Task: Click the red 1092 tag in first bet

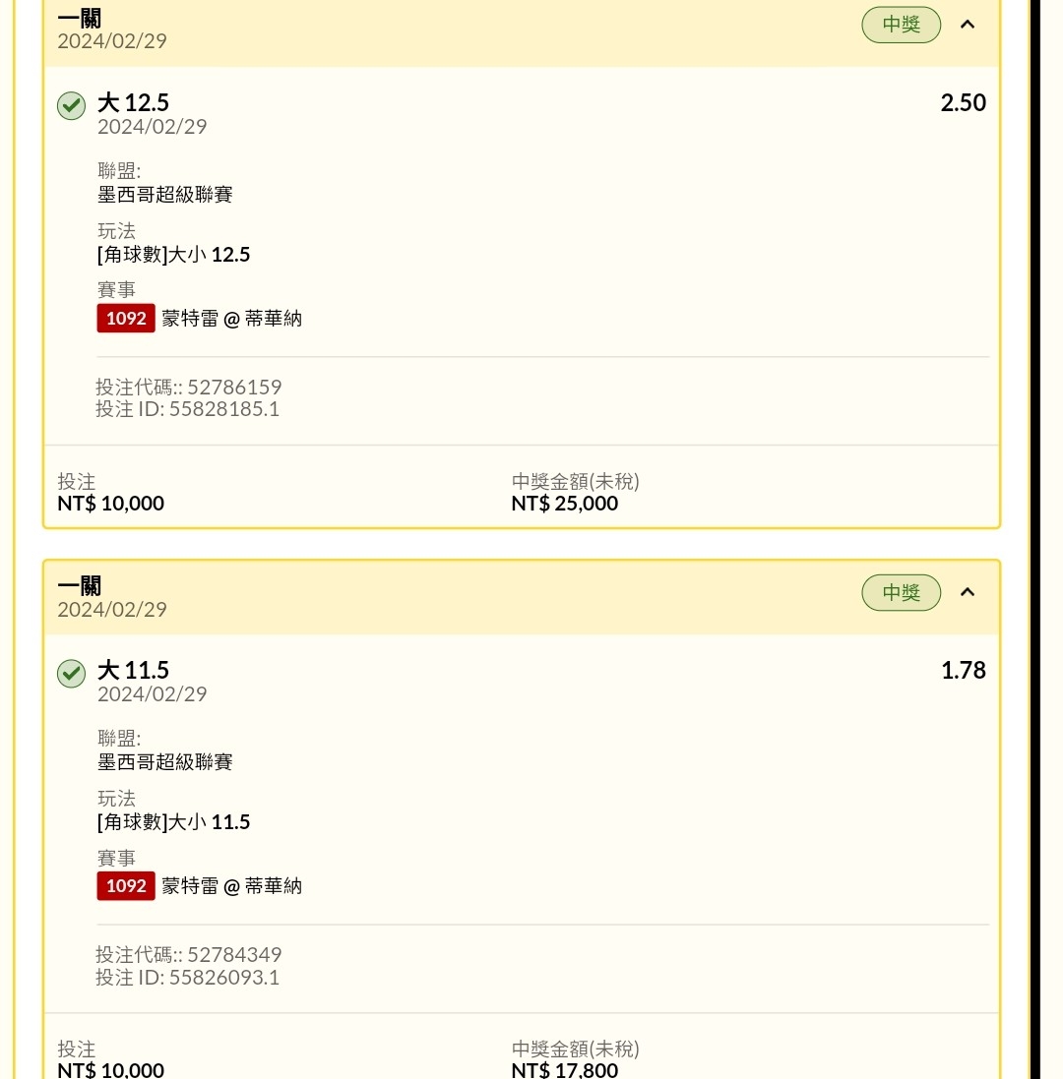Action: [126, 318]
